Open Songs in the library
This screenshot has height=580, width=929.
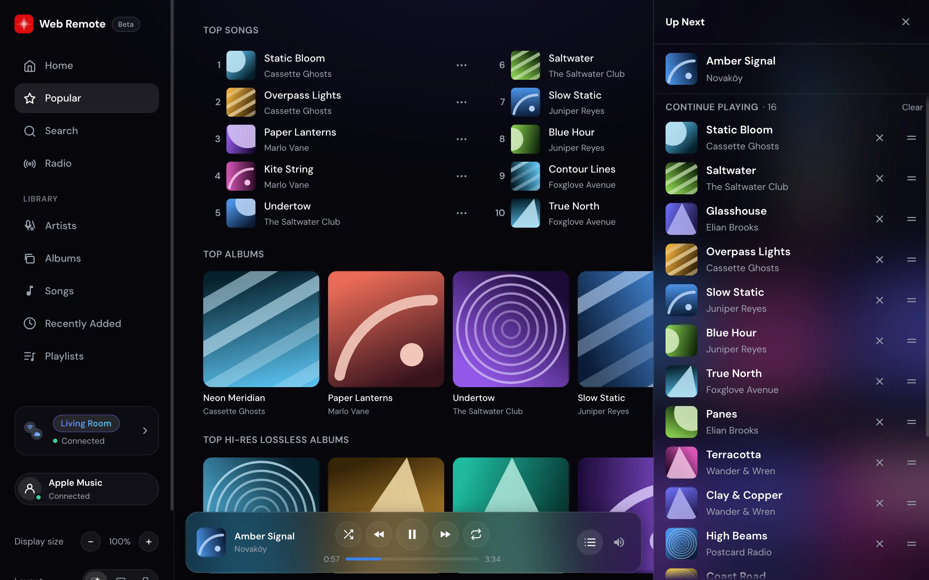coord(86,291)
